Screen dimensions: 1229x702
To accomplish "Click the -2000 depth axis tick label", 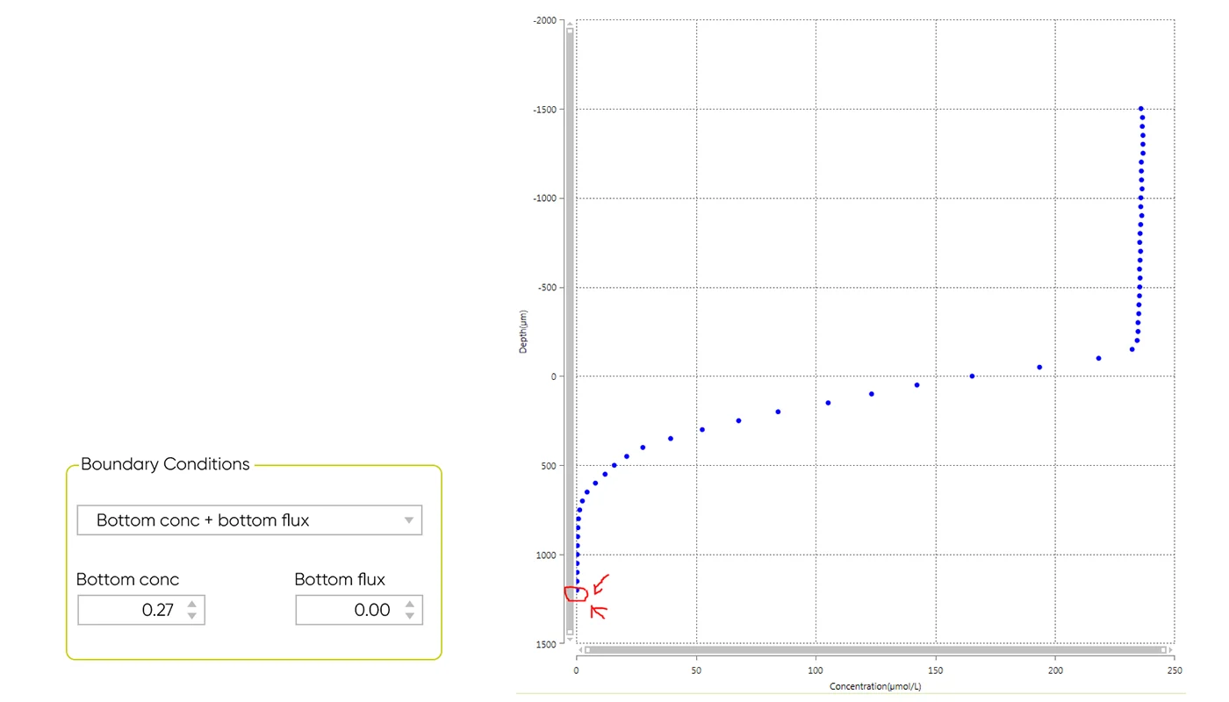I will (x=544, y=20).
